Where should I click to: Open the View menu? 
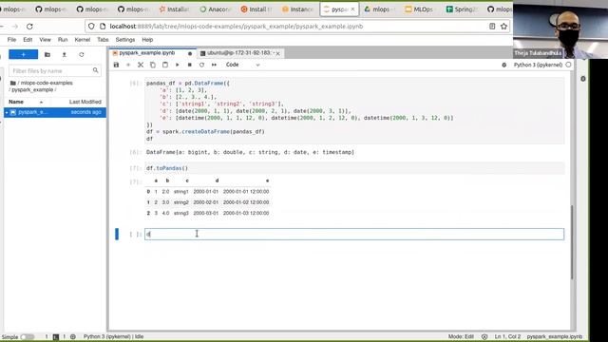(45, 40)
